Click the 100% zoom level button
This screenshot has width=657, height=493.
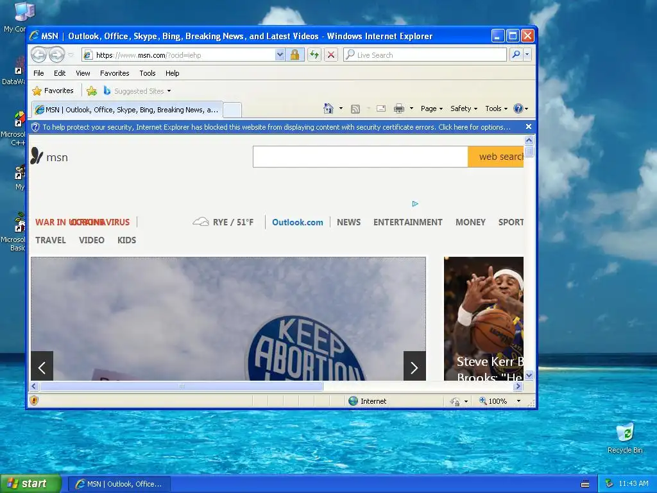(x=493, y=401)
